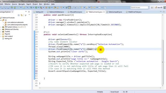
Task: Expand the Reports folder
Action: click(1, 34)
